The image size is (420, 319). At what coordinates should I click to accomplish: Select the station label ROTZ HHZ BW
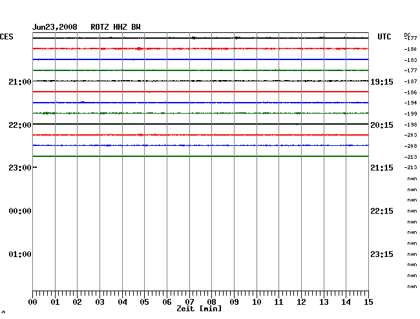click(x=116, y=27)
